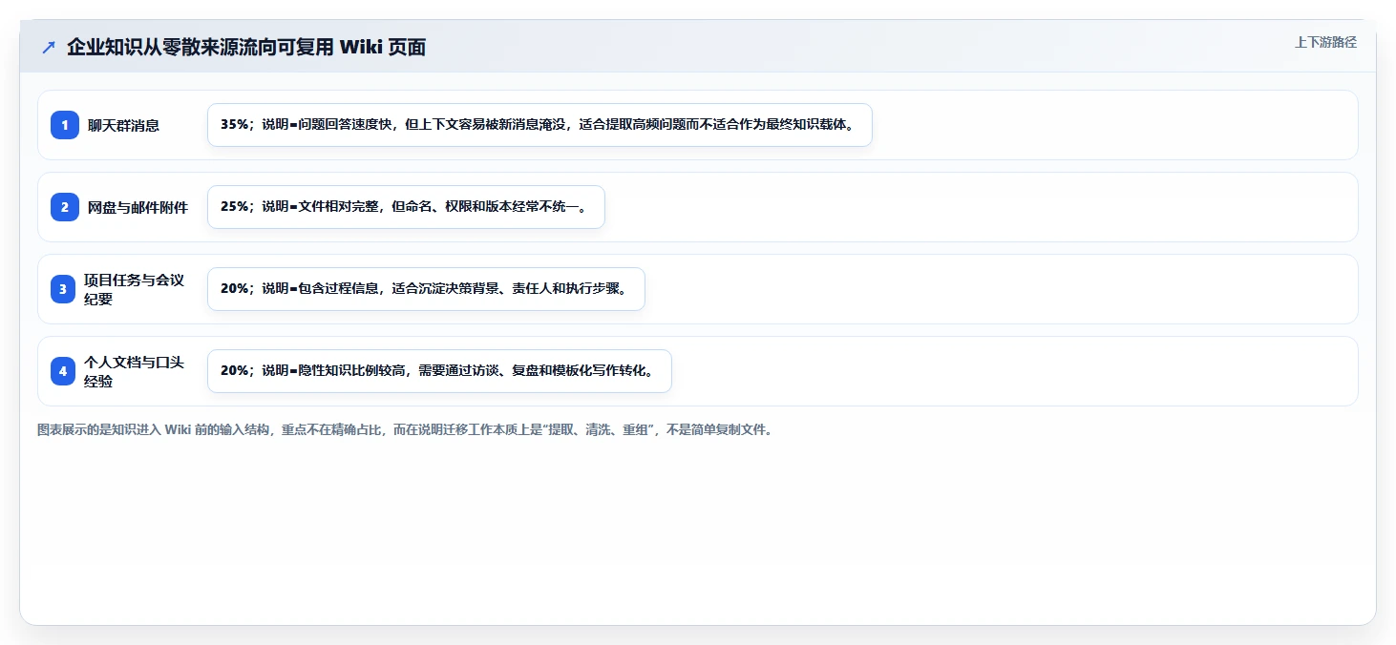The height and width of the screenshot is (645, 1396).
Task: Click the number 1 badge for 聊天群消息
Action: (x=65, y=125)
